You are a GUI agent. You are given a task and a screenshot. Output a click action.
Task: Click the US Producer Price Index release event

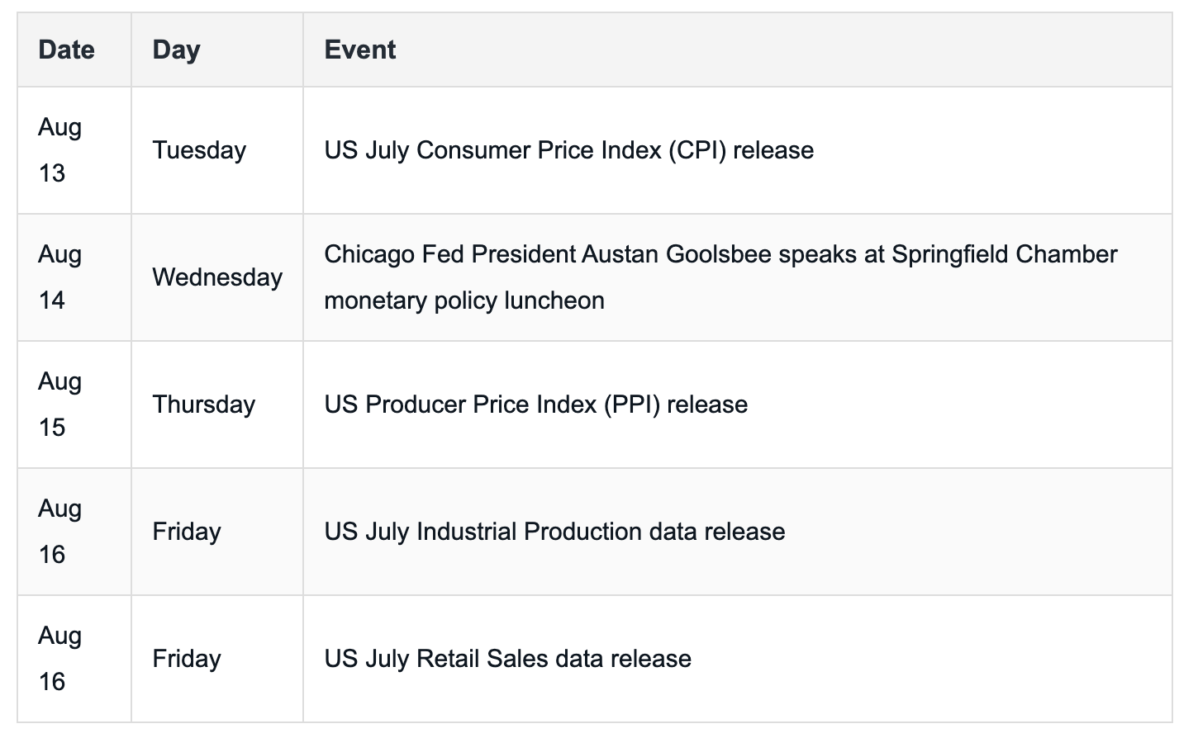point(536,404)
